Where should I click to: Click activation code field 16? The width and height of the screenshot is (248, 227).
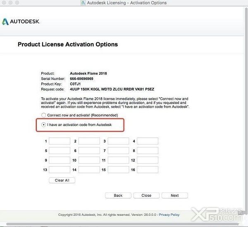click(148, 169)
